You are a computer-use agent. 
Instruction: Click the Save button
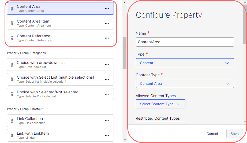(235, 134)
